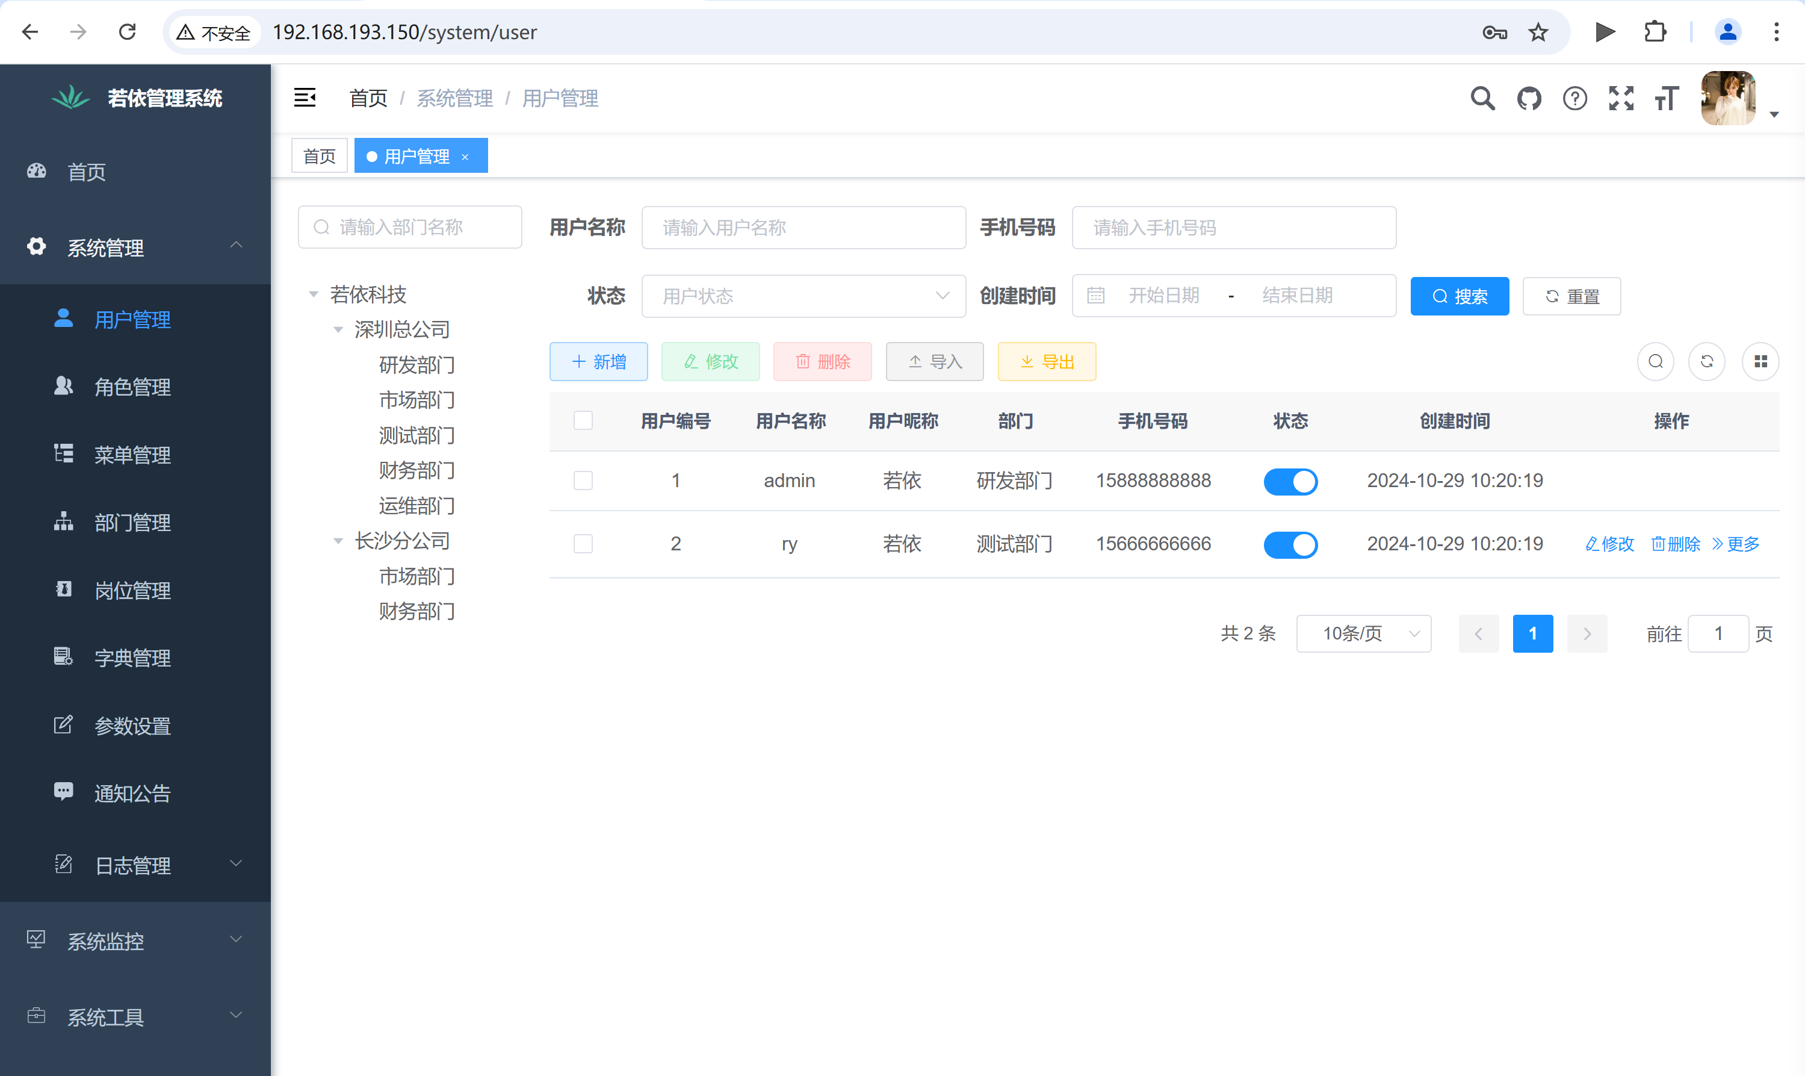Expand the 日志管理 submenu
Image resolution: width=1805 pixels, height=1076 pixels.
(135, 864)
